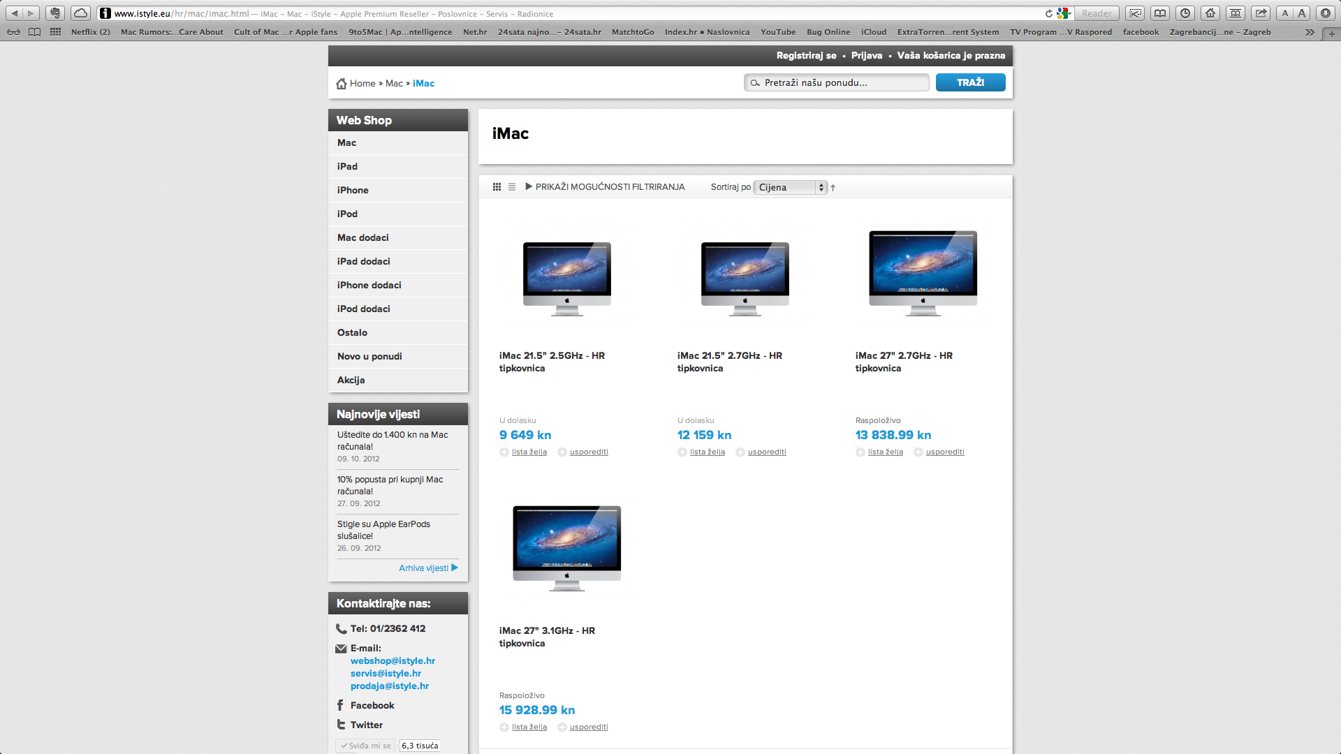The width and height of the screenshot is (1341, 754).
Task: Open the bookmarks book toolbar icon
Action: coord(1160,13)
